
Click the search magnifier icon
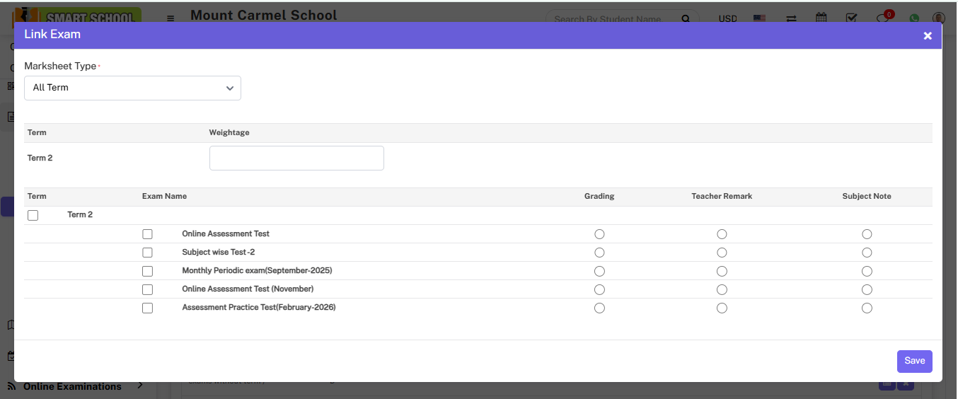(685, 19)
